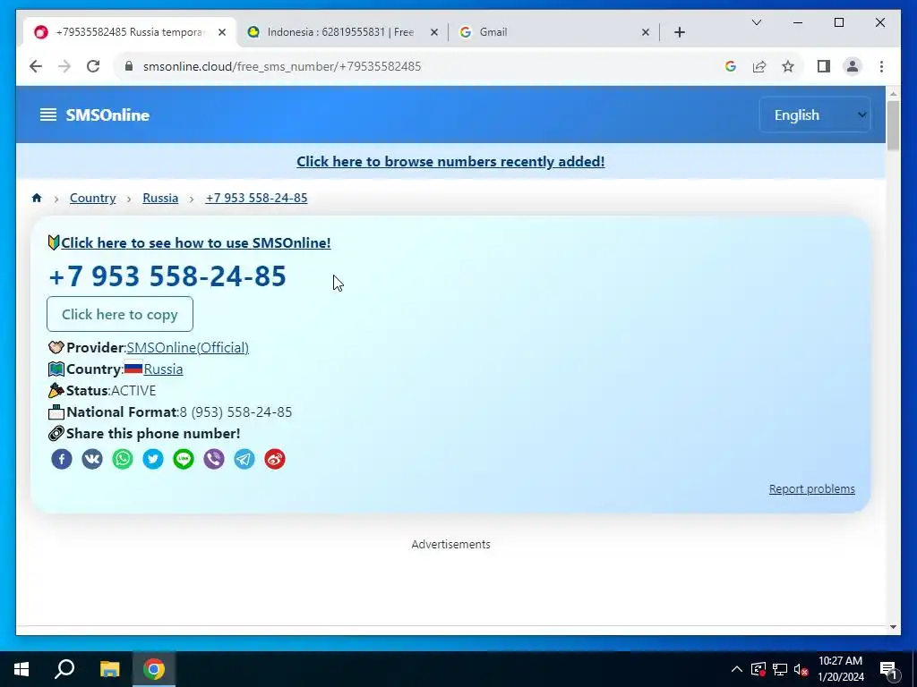Click scrollbar down arrow
This screenshot has width=917, height=687.
[x=893, y=627]
